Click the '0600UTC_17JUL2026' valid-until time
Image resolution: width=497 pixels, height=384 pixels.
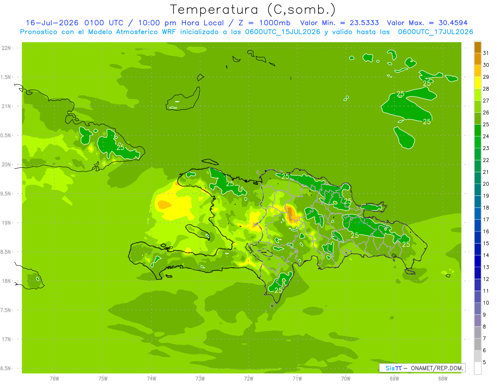[x=435, y=32]
